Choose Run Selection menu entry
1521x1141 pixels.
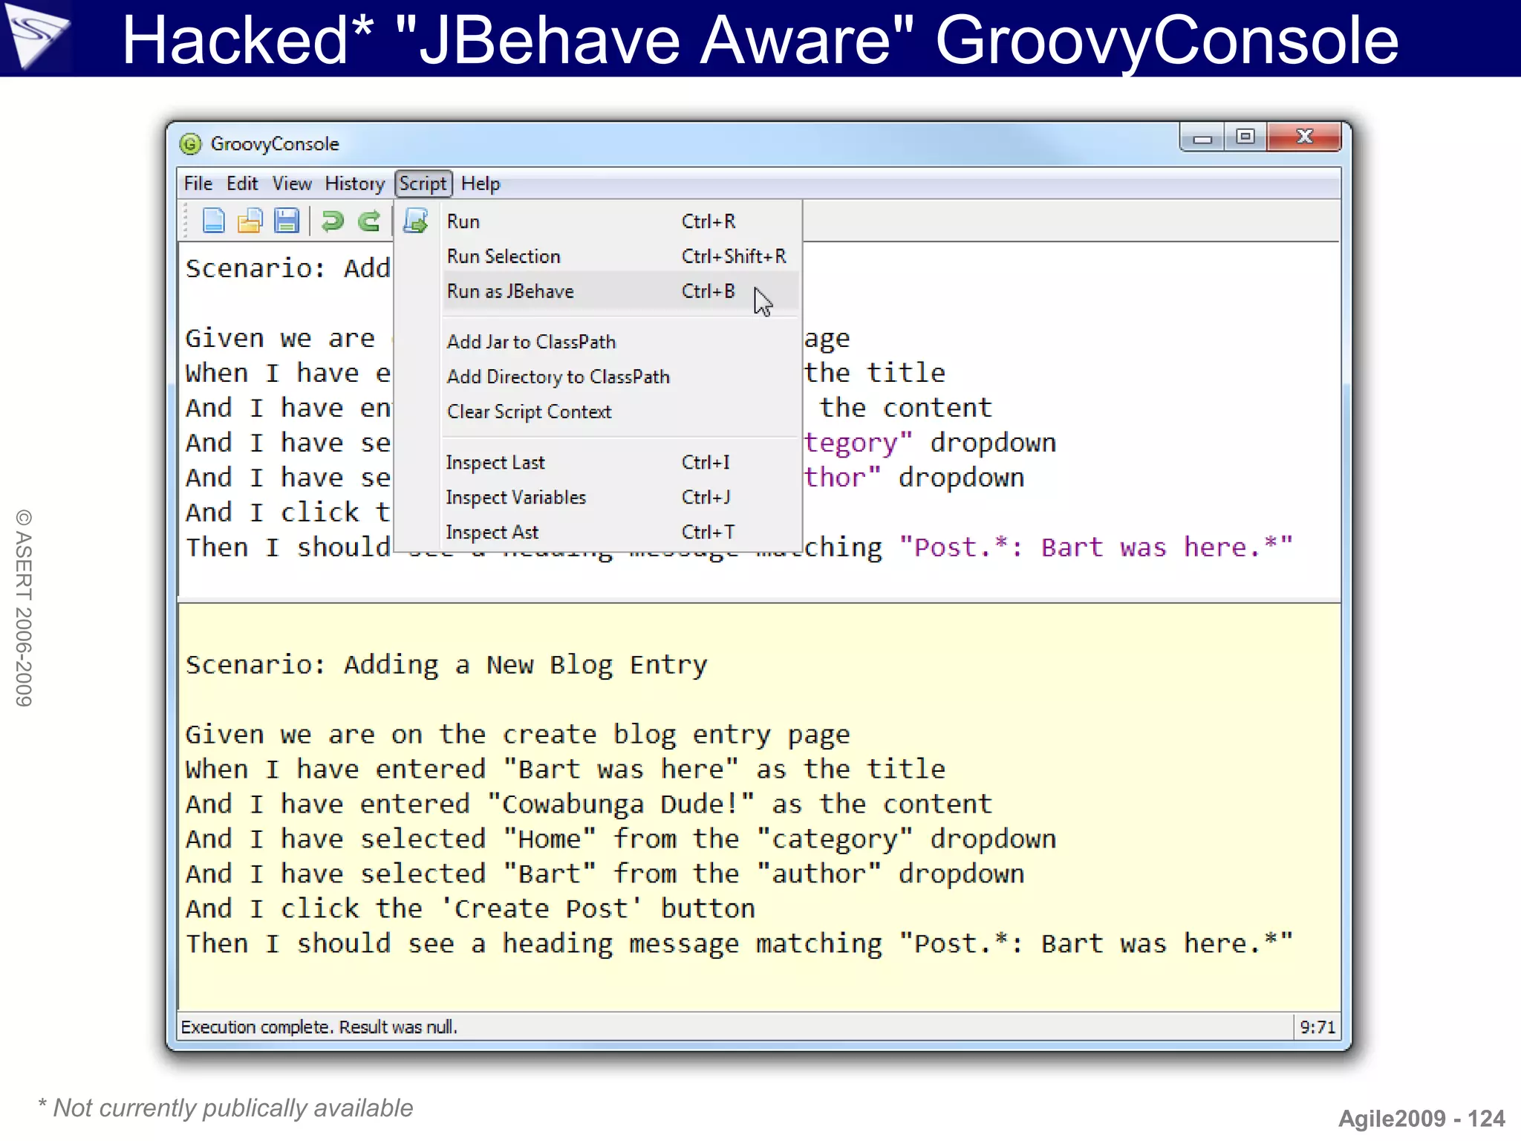click(x=621, y=256)
